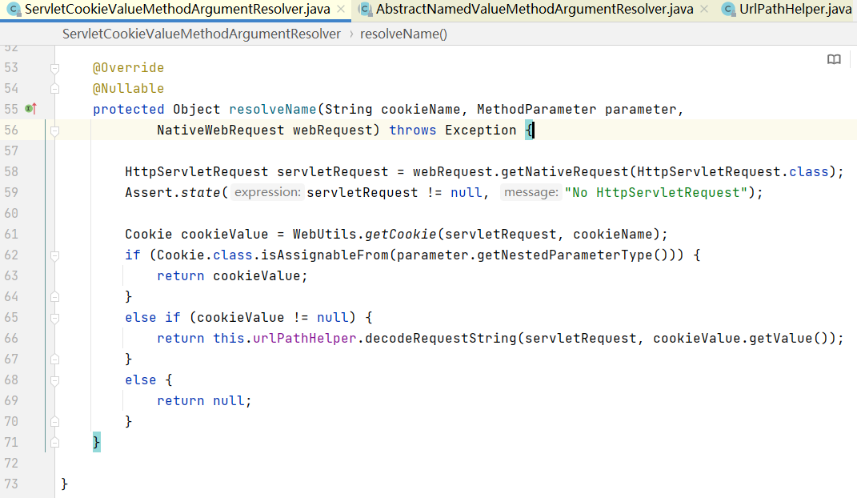This screenshot has height=498, width=857.
Task: Collapse the annotation fold marker at line 53
Action: [x=54, y=68]
